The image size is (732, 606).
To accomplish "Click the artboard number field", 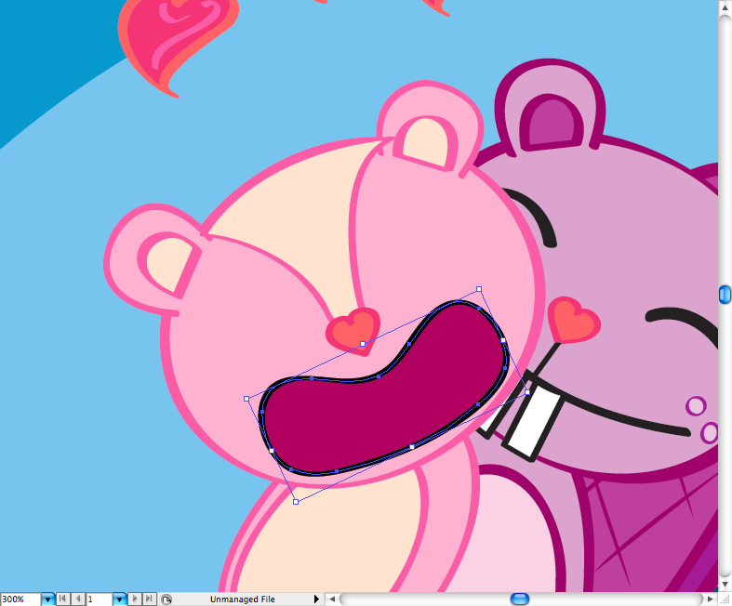I will click(x=99, y=599).
